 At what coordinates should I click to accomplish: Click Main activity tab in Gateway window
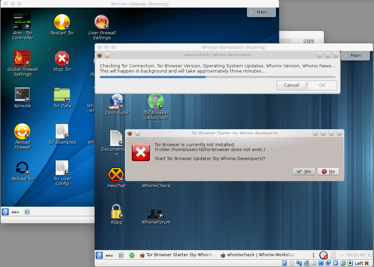click(261, 12)
